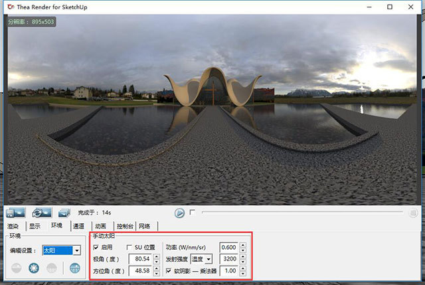Open the 编辑设置 dropdown showing 太阳
This screenshot has width=425, height=285.
(62, 250)
